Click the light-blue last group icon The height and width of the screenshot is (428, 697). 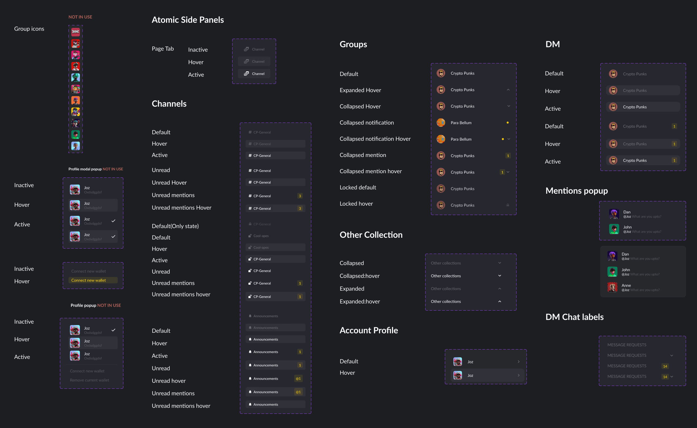[75, 146]
